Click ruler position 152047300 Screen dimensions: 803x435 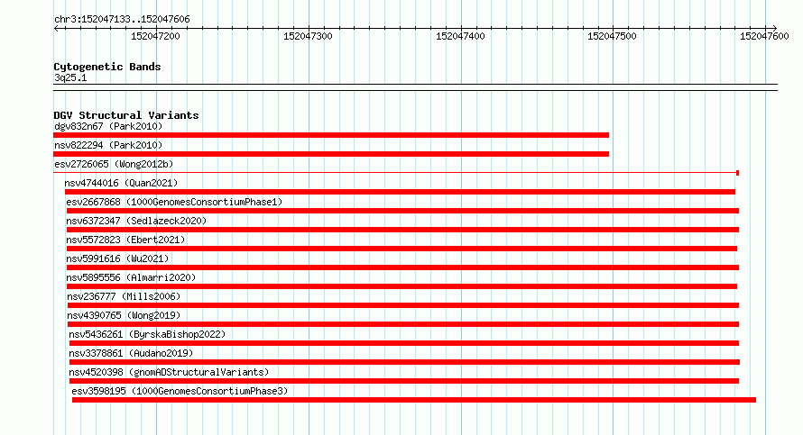(308, 36)
